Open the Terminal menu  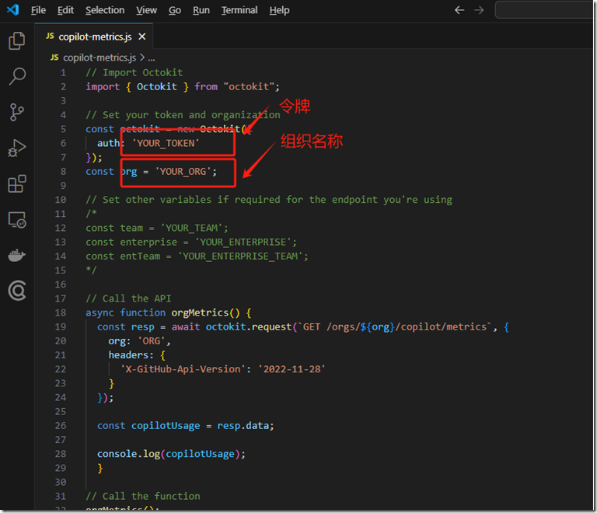(239, 10)
